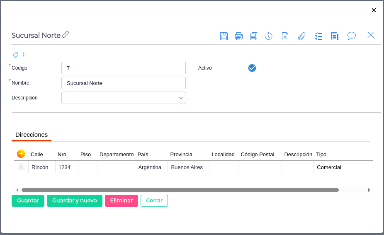Click the Buenos Aires Provincia cell
This screenshot has width=384, height=235.
(x=189, y=167)
